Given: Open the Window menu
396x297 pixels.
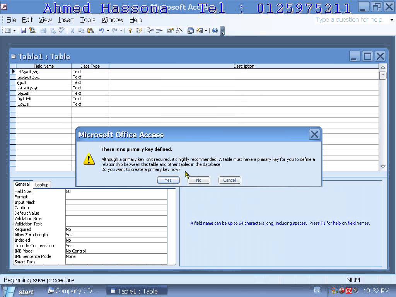Looking at the screenshot, I should pos(113,20).
